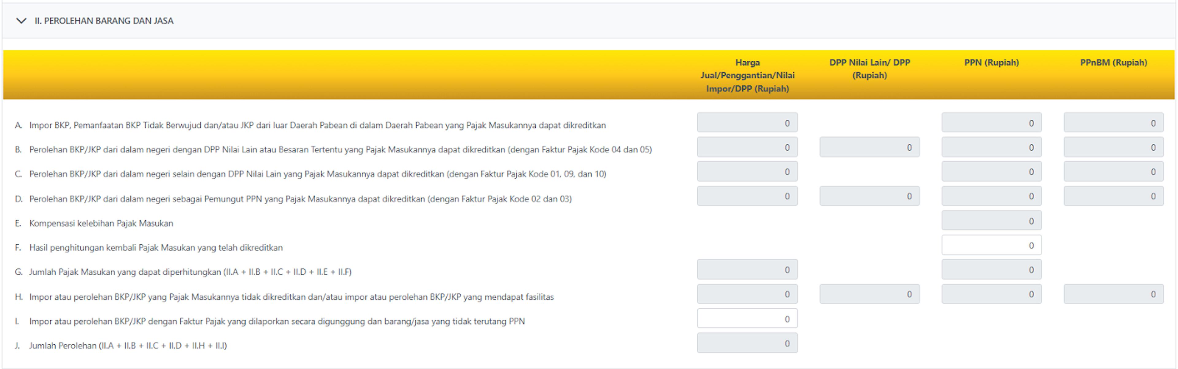Click row D PPN field
Image resolution: width=1178 pixels, height=369 pixels.
tap(991, 196)
